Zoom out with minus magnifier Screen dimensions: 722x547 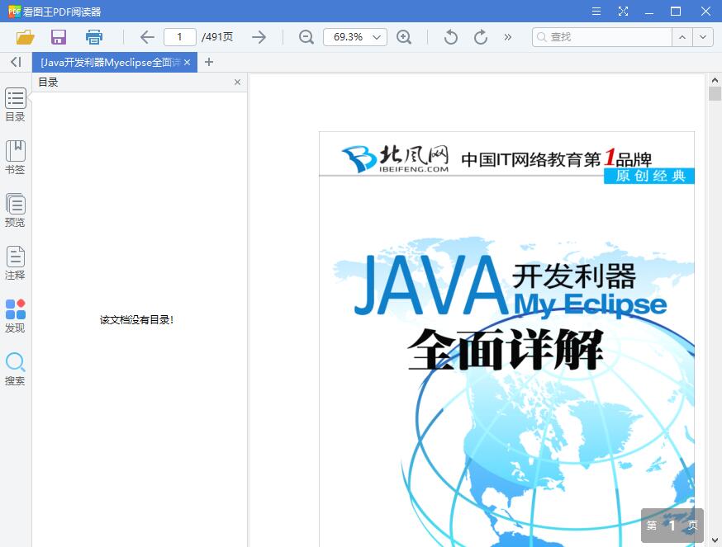[306, 37]
